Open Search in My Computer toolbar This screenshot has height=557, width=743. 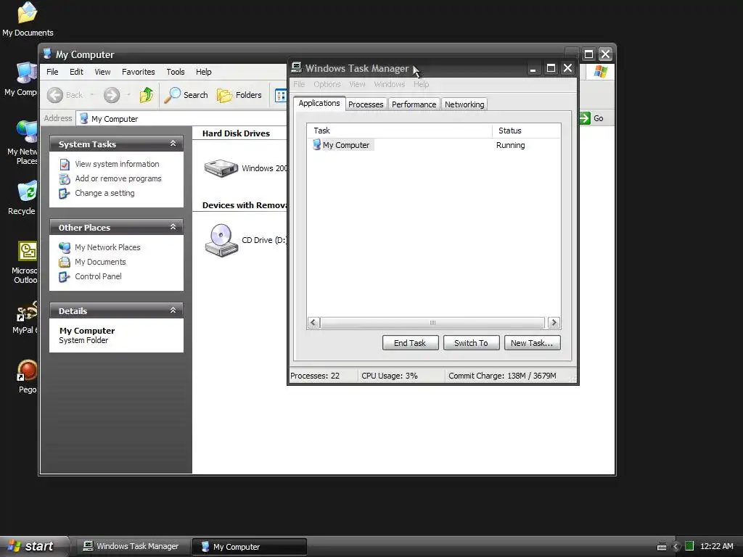click(186, 95)
